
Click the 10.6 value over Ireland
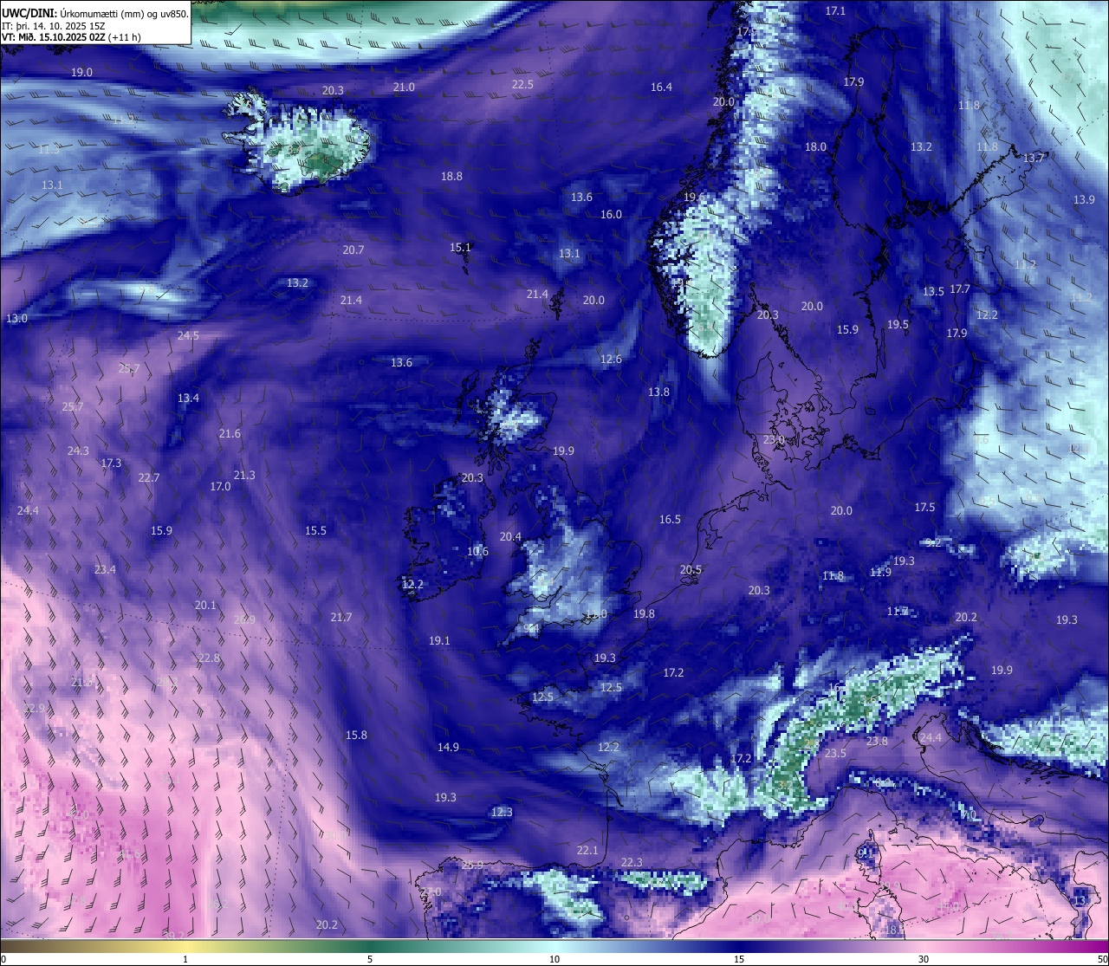tap(477, 552)
